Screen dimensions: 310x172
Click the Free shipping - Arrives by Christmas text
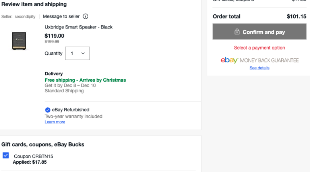point(85,80)
